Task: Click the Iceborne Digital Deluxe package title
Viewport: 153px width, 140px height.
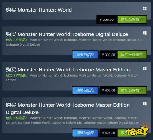Action: coord(67,34)
